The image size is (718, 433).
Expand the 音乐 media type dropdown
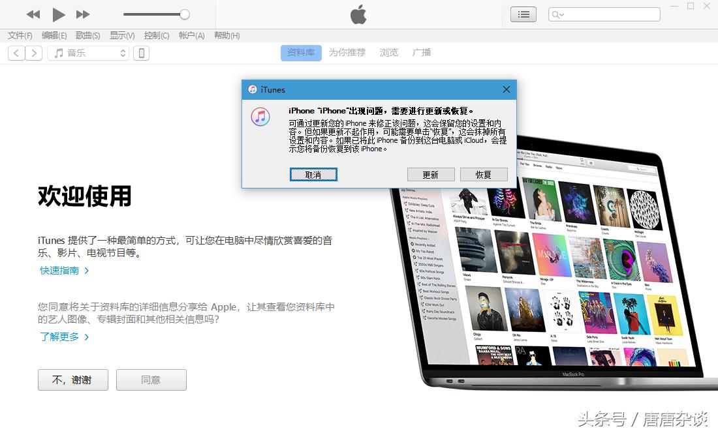pyautogui.click(x=88, y=53)
